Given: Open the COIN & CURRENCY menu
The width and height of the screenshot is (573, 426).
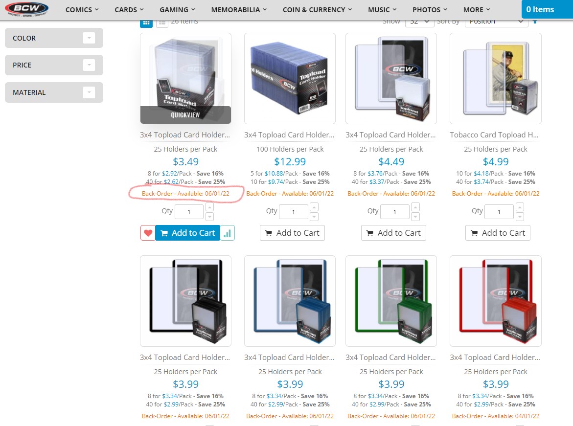Looking at the screenshot, I should (x=317, y=10).
